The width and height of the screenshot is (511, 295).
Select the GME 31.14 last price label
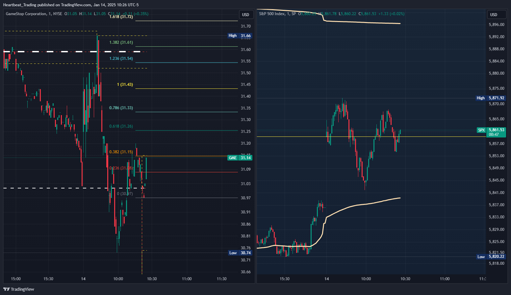click(x=240, y=158)
